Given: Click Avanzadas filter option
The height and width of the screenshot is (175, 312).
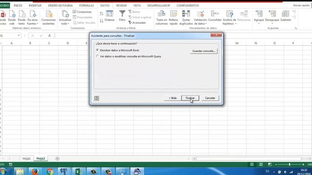Looking at the screenshot, I should pos(137,23).
